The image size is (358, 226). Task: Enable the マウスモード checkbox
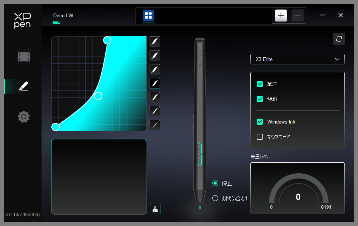click(x=260, y=137)
